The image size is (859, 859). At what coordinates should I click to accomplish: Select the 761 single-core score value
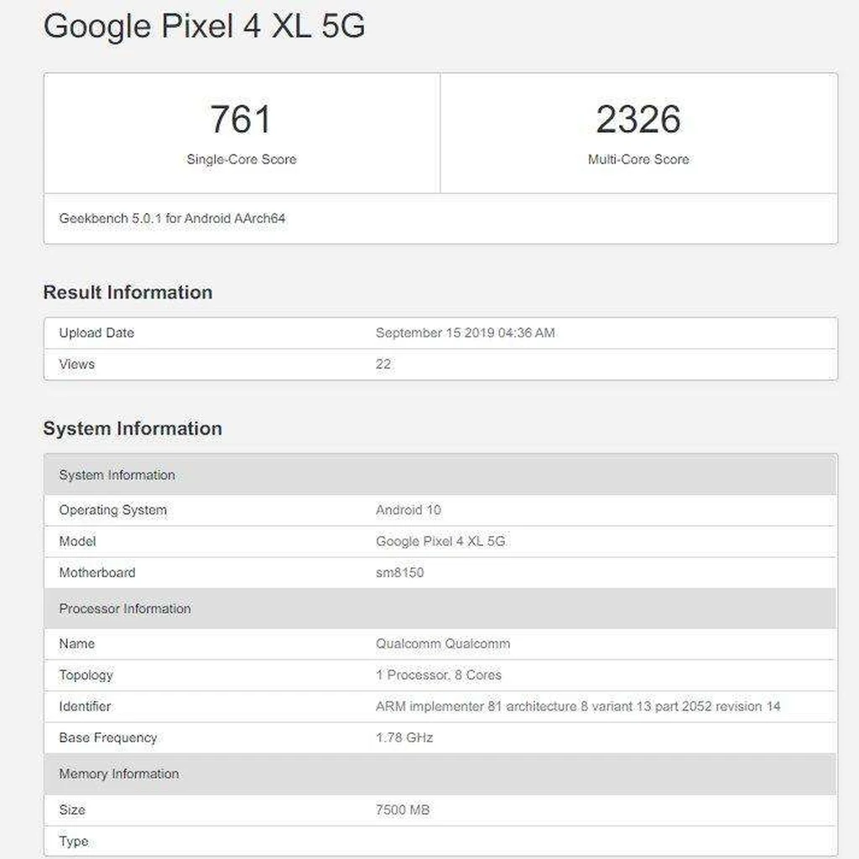coord(241,119)
